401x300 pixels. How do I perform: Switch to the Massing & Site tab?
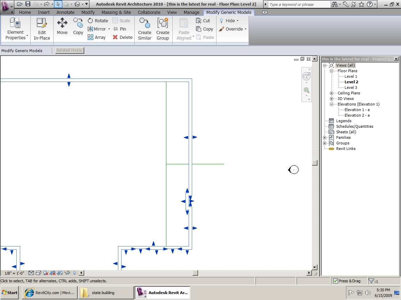[116, 12]
